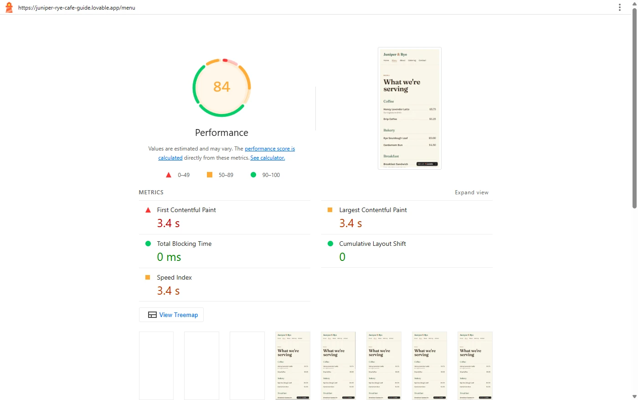The image size is (638, 400).
Task: Click the green circle beside Total Blocking Time
Action: tap(148, 244)
